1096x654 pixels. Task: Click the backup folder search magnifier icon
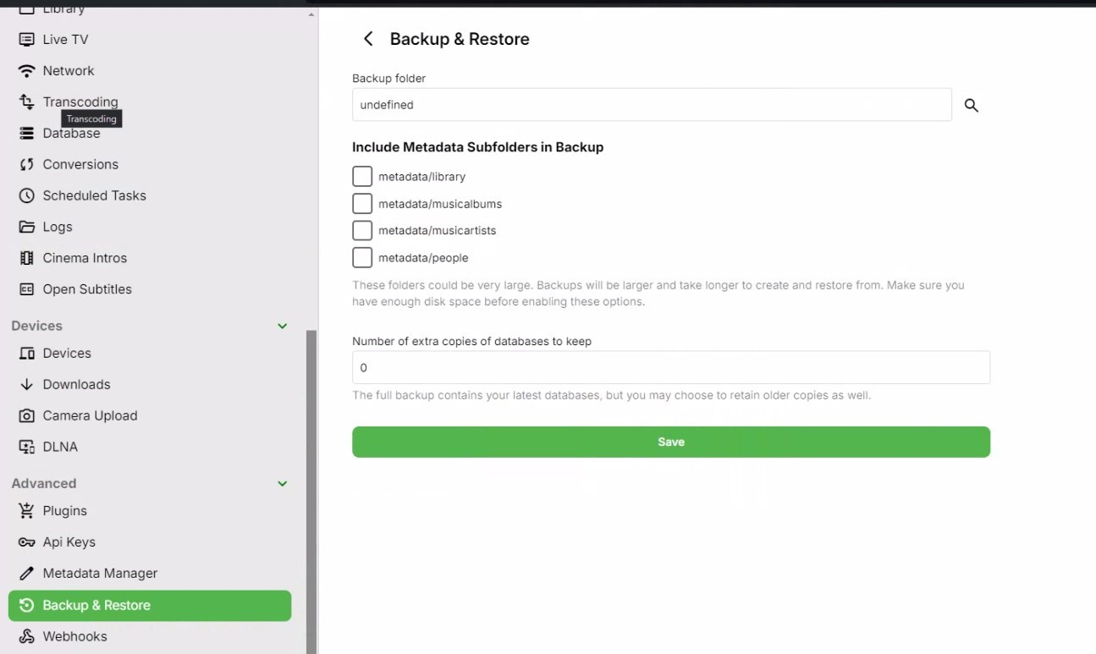972,106
